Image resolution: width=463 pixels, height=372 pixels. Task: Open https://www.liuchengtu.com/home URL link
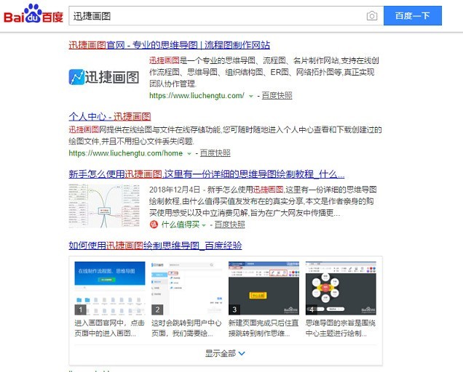pyautogui.click(x=126, y=153)
